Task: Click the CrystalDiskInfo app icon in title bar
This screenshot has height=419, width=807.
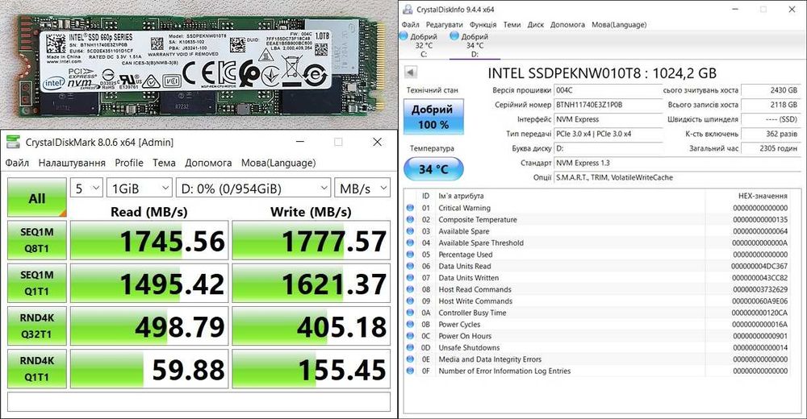Action: [x=408, y=9]
